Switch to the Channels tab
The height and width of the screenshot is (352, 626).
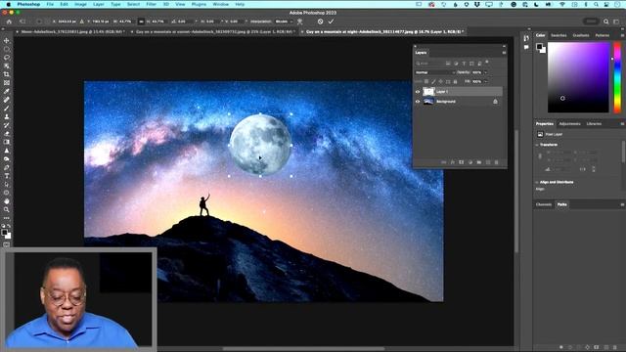[544, 204]
